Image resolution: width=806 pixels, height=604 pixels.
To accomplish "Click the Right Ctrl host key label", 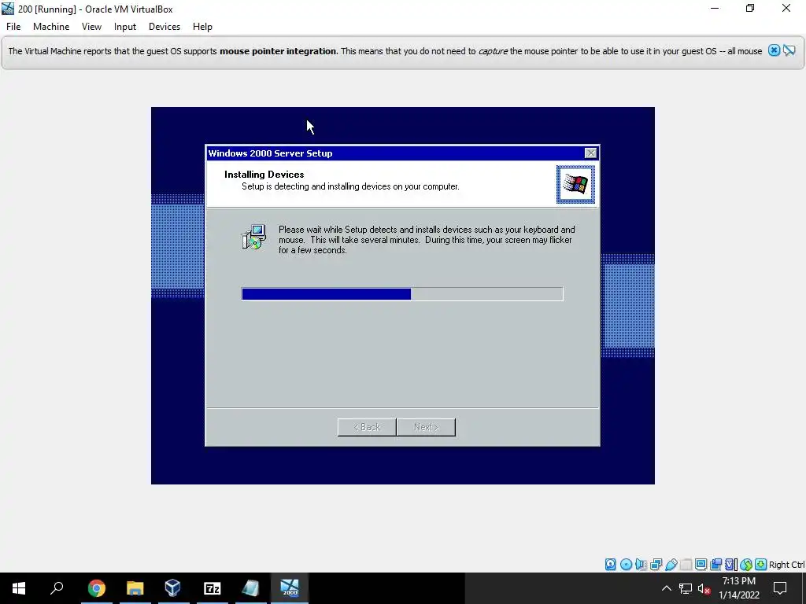I will coord(786,565).
